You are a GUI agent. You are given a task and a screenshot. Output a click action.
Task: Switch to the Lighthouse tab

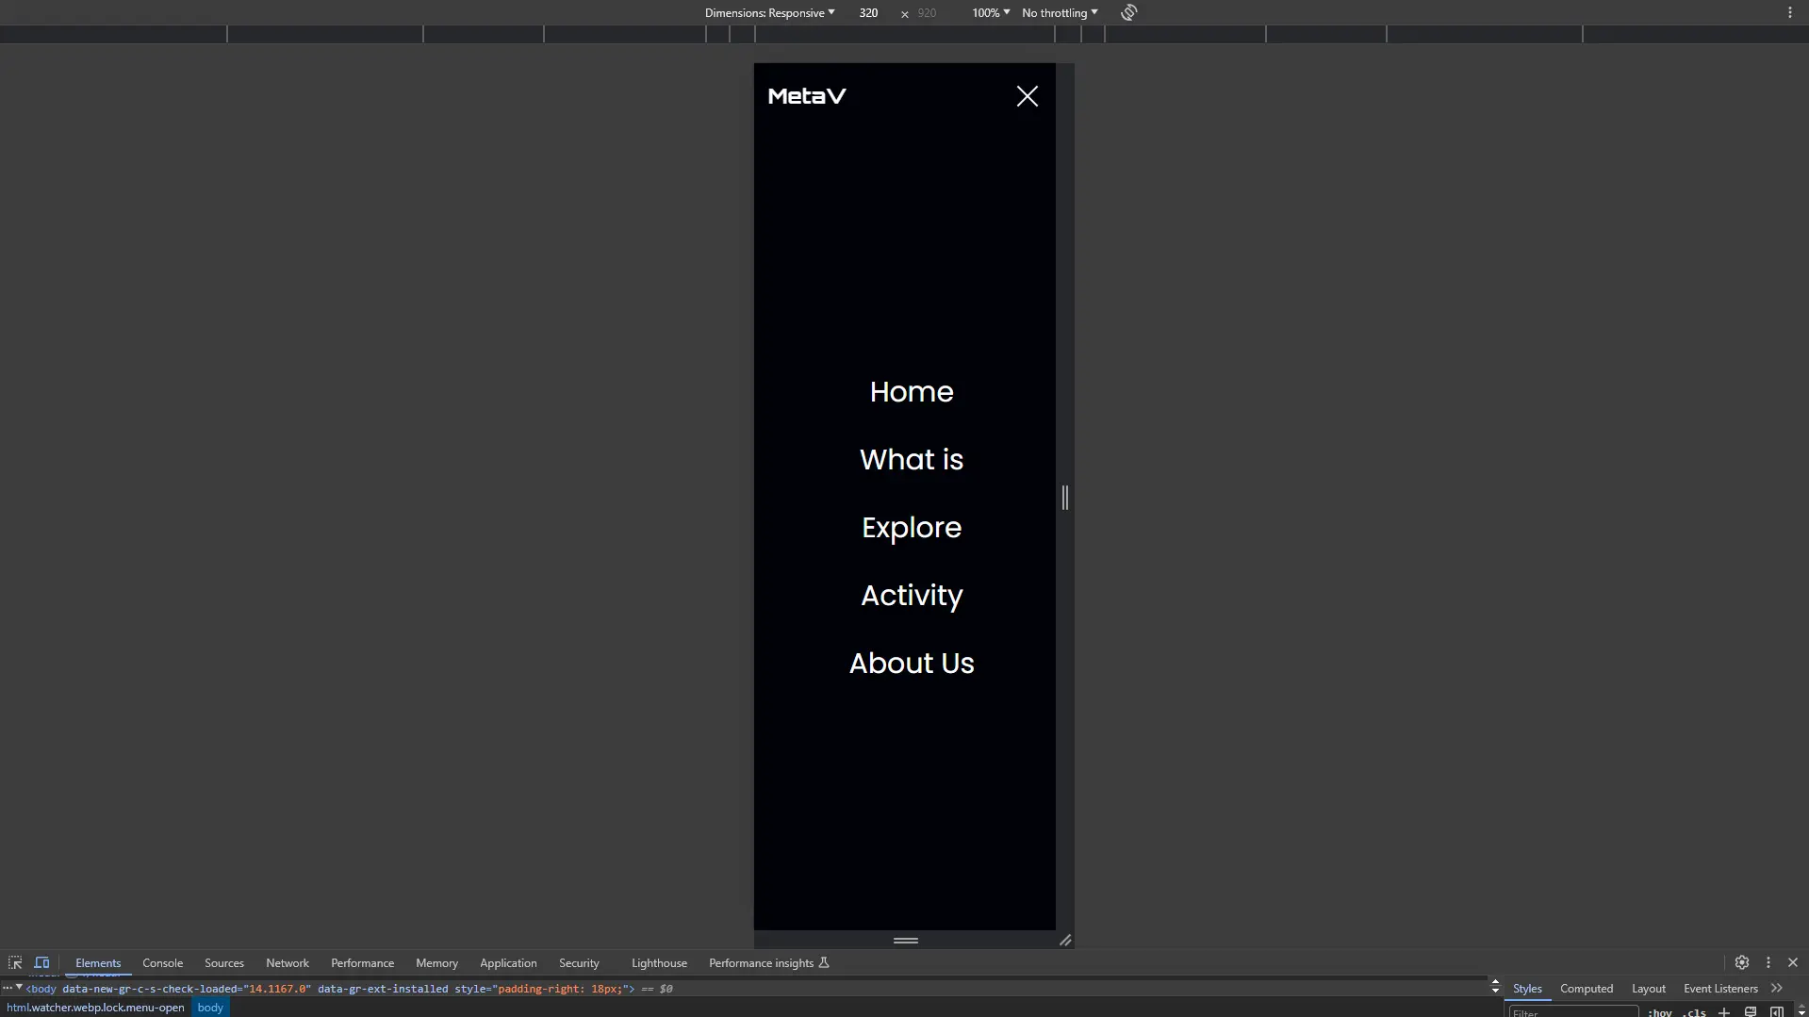(x=659, y=963)
